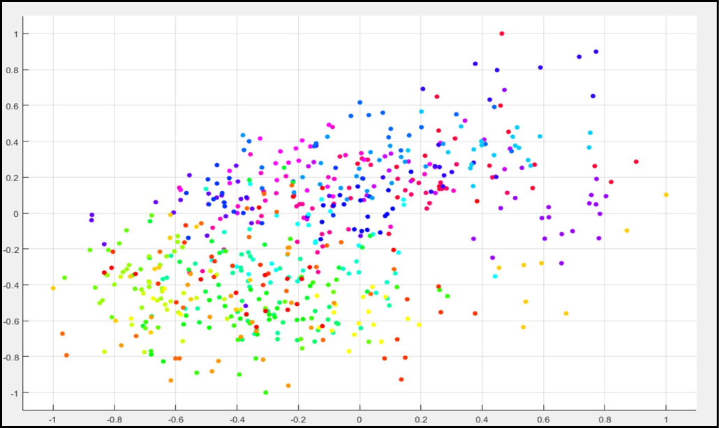Click the lowest red point near x=0.1

[x=401, y=380]
